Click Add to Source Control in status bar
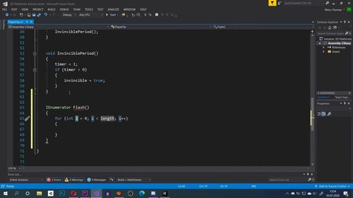Viewport: 353px width, 198px height. point(333,186)
